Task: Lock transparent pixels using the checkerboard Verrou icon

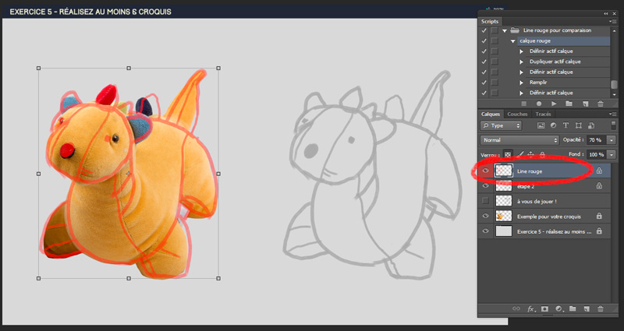Action: tap(509, 154)
